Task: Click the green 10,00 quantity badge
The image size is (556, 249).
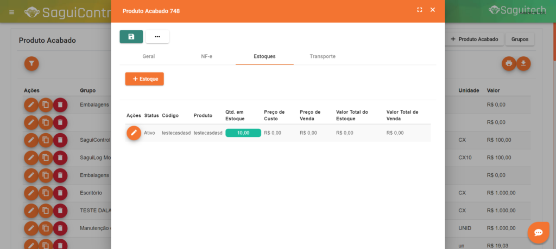Action: coord(243,133)
